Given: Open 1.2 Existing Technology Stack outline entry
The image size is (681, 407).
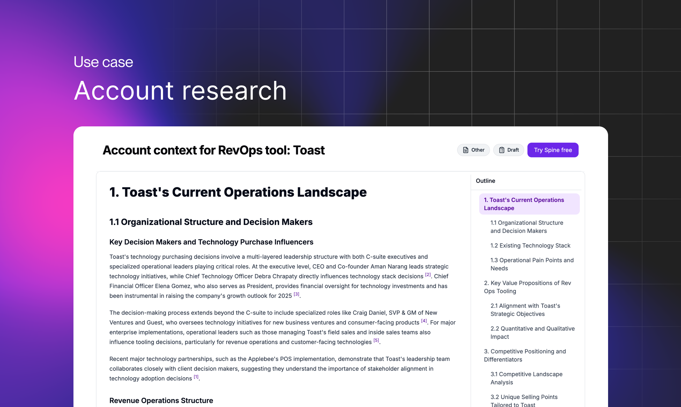Looking at the screenshot, I should point(530,246).
